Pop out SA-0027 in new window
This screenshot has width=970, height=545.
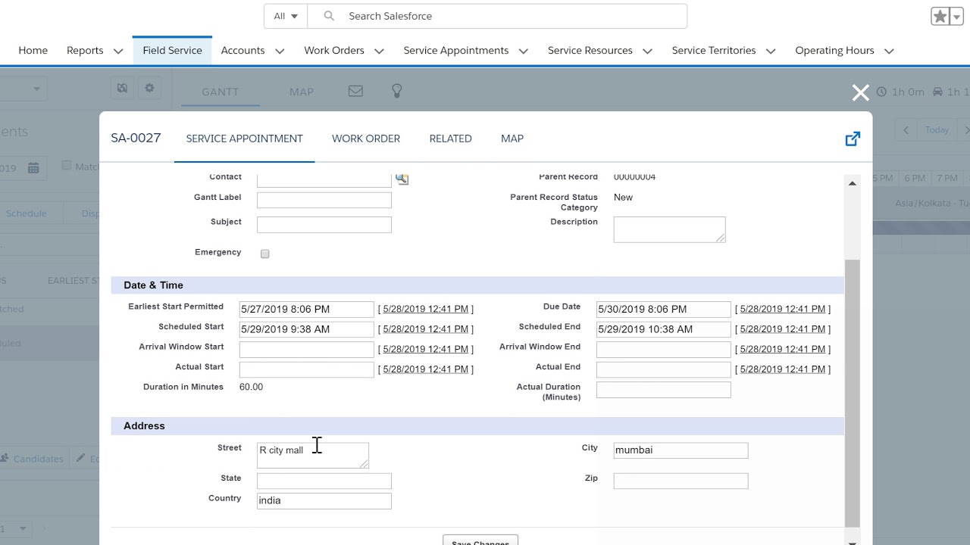(853, 139)
